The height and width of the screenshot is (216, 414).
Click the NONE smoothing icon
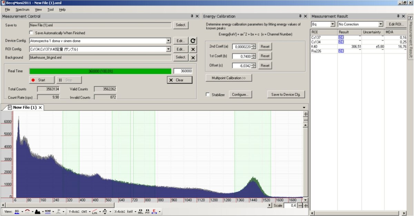coord(48,212)
